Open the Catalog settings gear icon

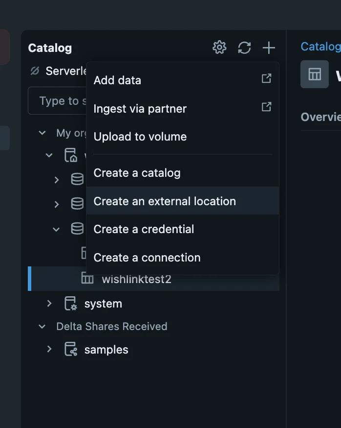click(x=219, y=48)
